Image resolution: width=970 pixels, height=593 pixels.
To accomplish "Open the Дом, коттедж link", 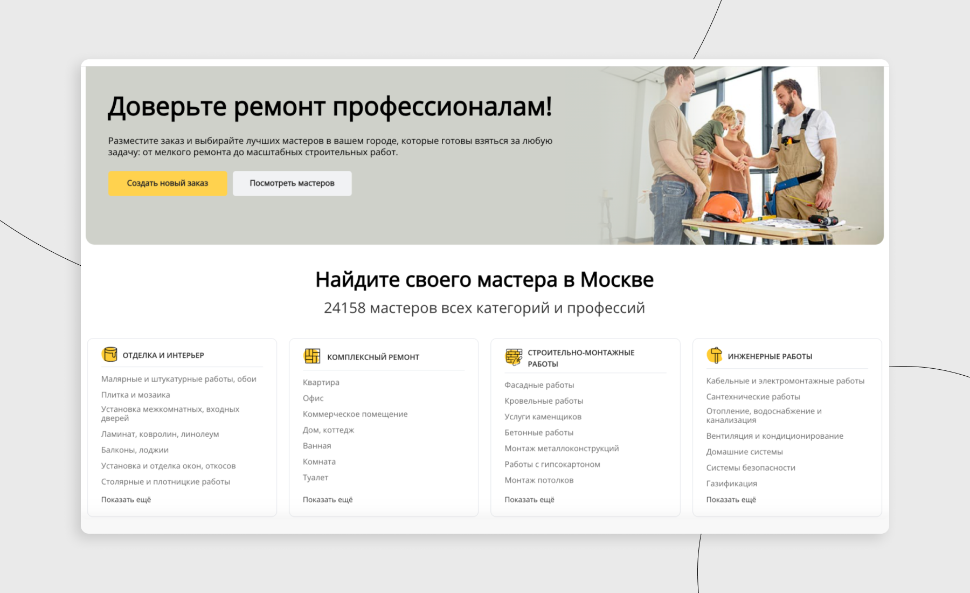I will point(328,430).
